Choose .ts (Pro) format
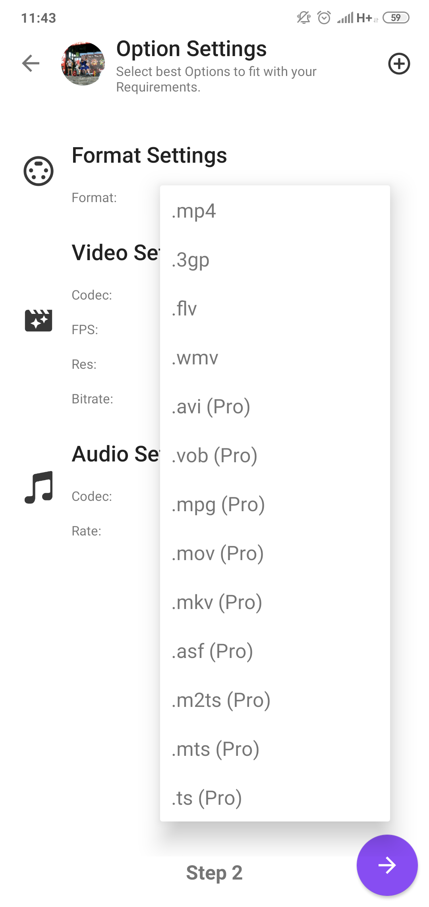This screenshot has height=907, width=429. [275, 798]
